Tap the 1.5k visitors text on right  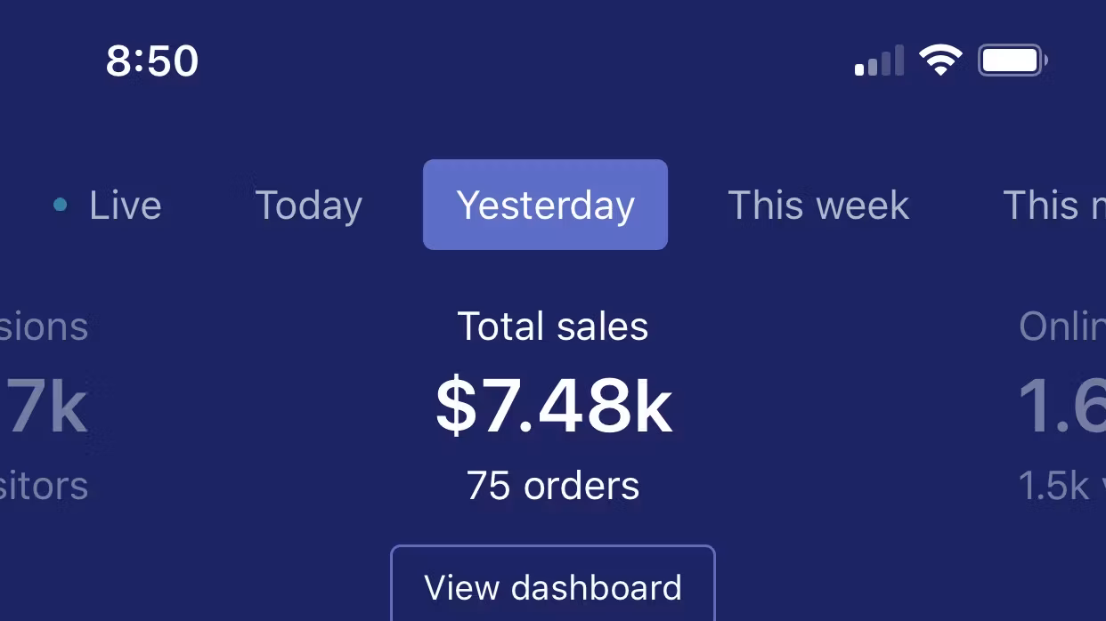point(1061,486)
